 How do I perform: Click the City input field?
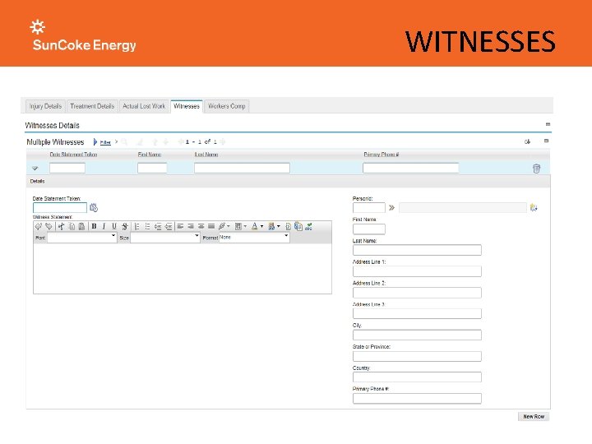tap(417, 335)
